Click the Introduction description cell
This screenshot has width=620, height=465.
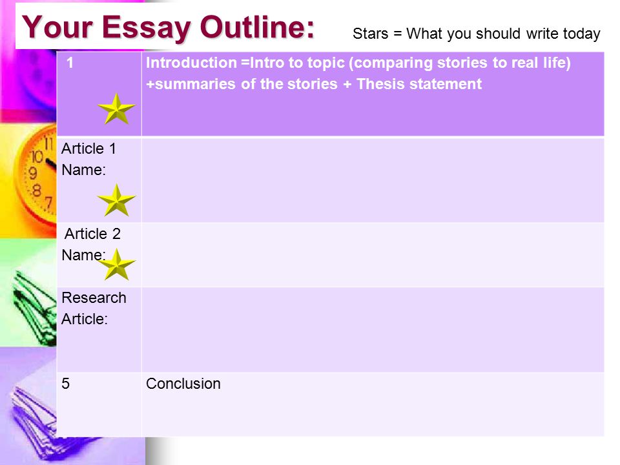point(373,94)
